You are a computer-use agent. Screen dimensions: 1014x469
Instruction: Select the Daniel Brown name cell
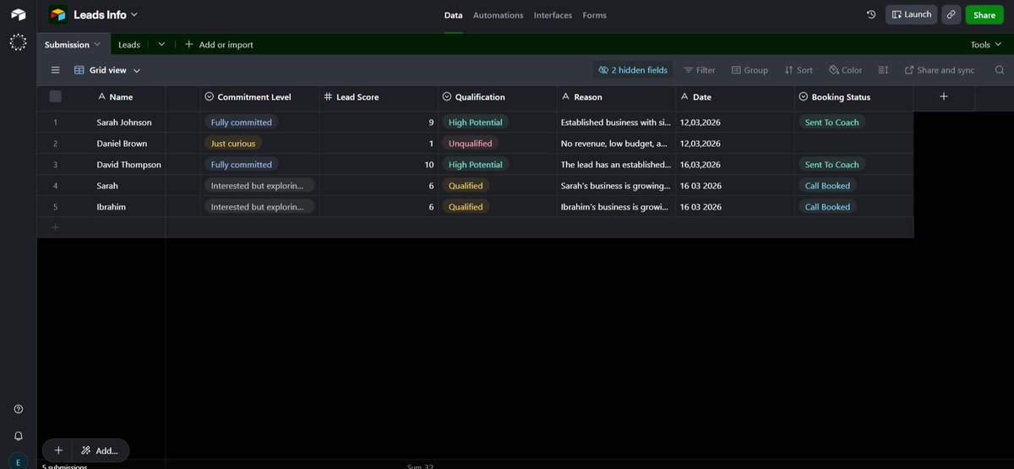coord(122,143)
